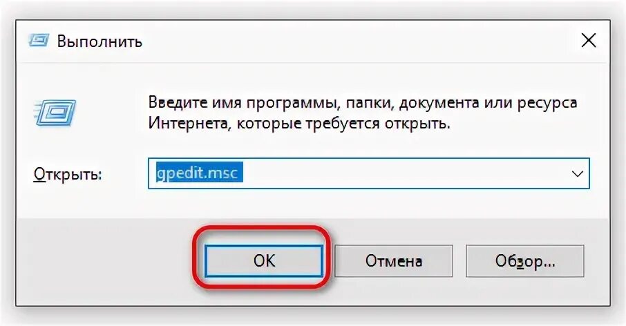Click the highlighted gpedit.msc text
626x326 pixels.
click(199, 173)
